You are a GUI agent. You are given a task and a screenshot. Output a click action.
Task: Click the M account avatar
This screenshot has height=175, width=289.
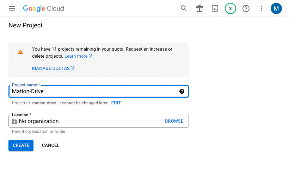click(x=276, y=8)
